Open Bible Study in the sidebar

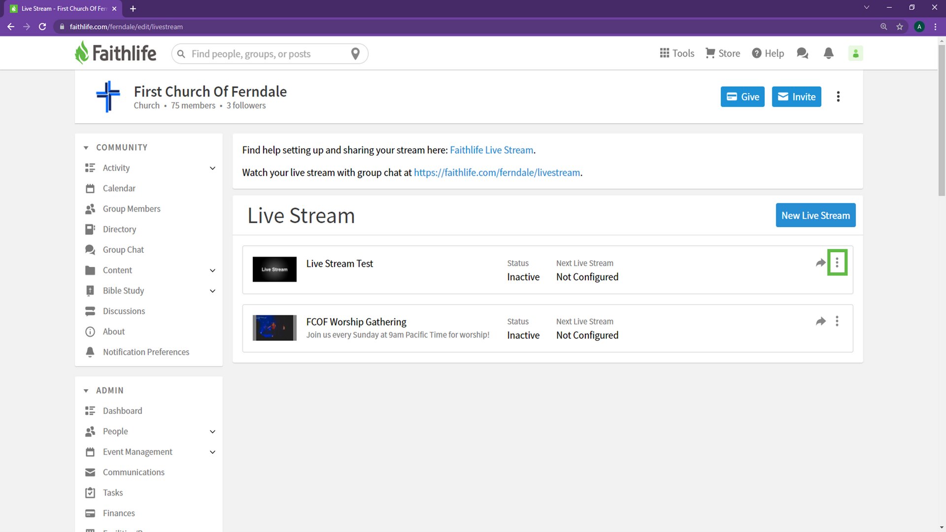tap(123, 291)
